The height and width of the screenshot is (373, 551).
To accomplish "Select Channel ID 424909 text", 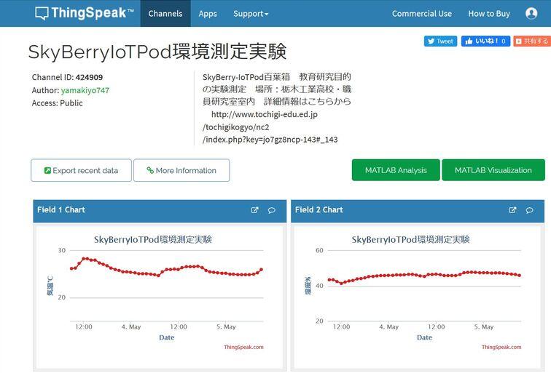I will pyautogui.click(x=68, y=77).
